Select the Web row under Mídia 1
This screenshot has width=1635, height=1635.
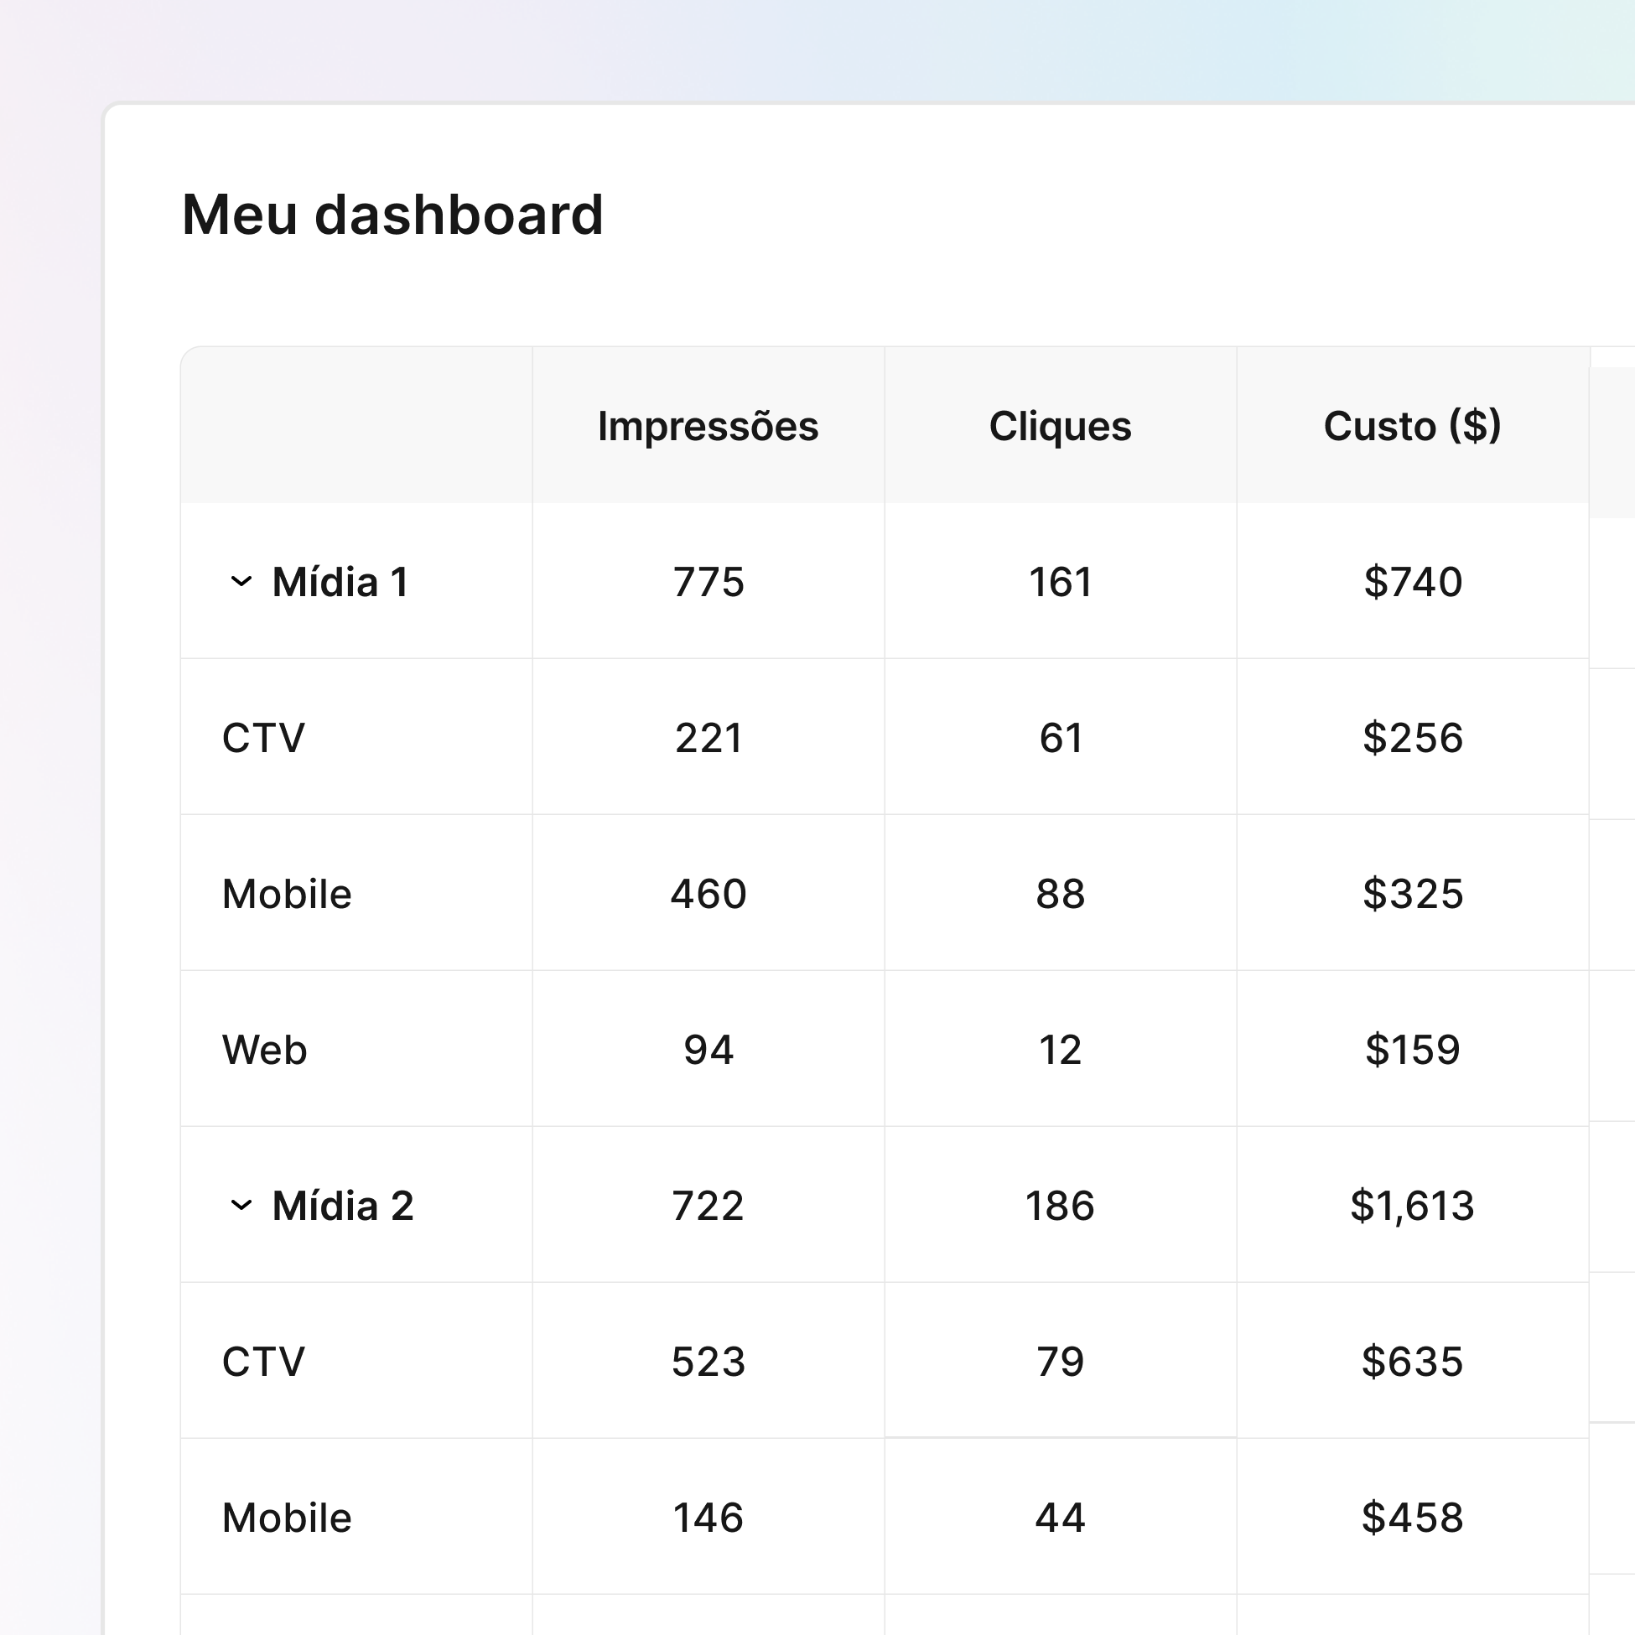pyautogui.click(x=264, y=1051)
